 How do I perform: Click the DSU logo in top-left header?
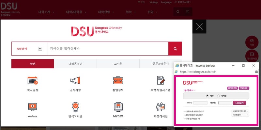pos(10,9)
